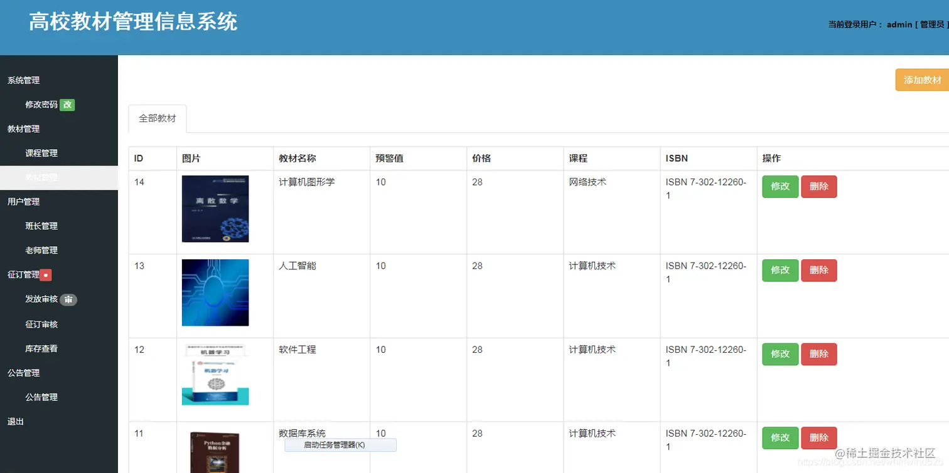
Task: Click the price 28 in row 14
Action: [478, 182]
